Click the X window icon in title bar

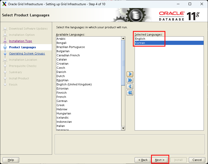(x=4, y=4)
